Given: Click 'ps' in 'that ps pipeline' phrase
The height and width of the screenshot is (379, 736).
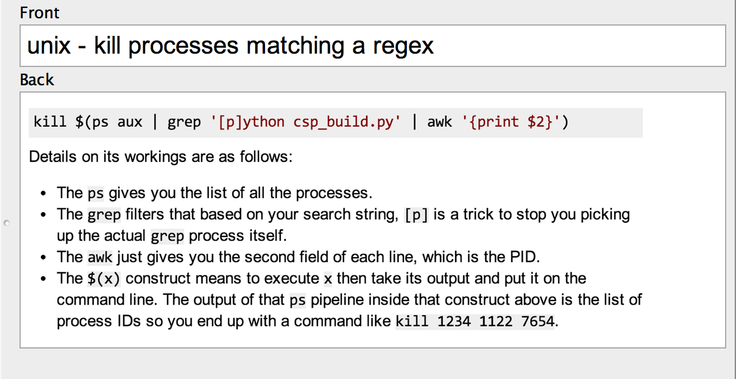Looking at the screenshot, I should tap(297, 300).
